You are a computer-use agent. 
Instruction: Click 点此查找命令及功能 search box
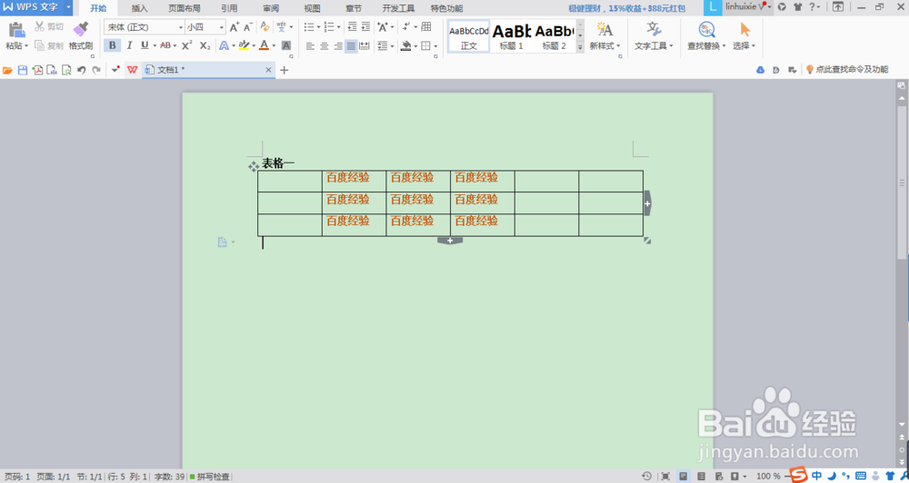coord(846,70)
